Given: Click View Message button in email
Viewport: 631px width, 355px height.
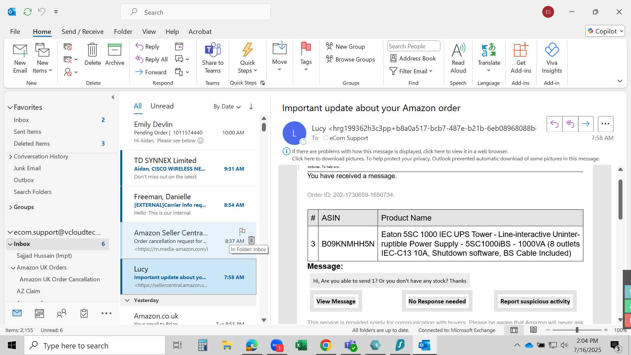Looking at the screenshot, I should point(336,301).
